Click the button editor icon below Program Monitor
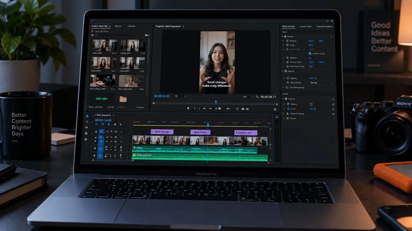This screenshot has height=231, width=412. click(275, 109)
